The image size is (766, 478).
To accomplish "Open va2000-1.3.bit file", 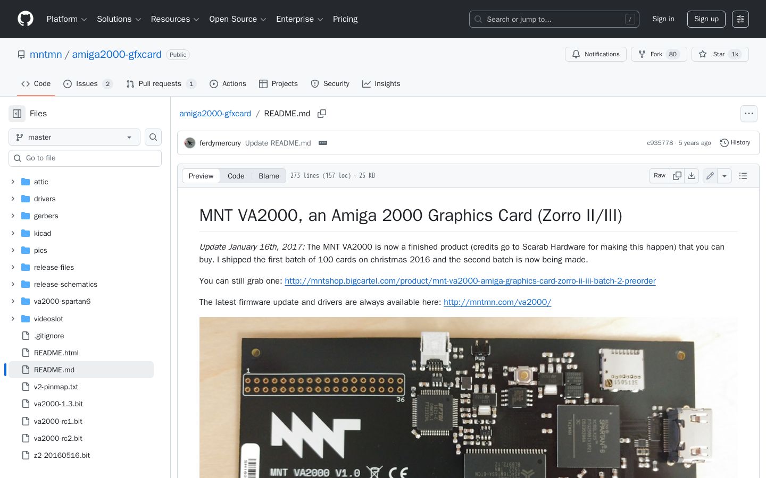I will (59, 404).
